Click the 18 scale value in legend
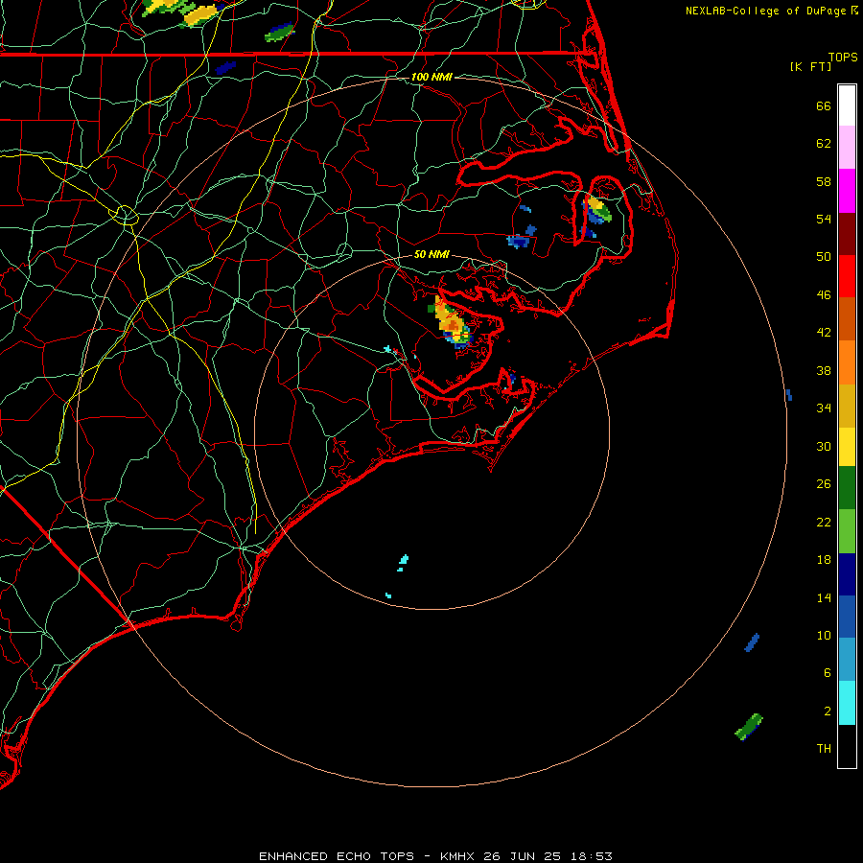 coord(824,560)
